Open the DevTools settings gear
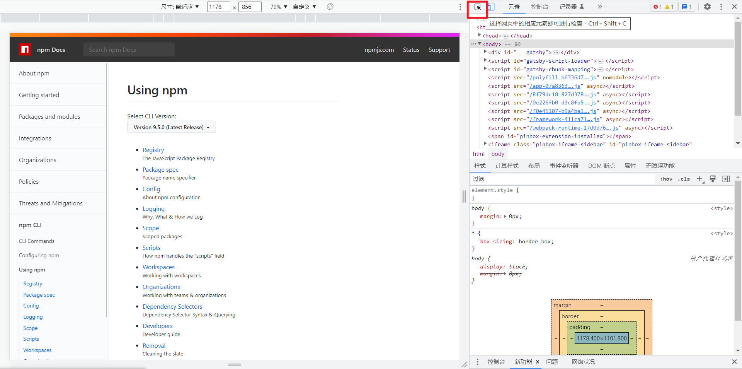This screenshot has height=369, width=742. point(707,7)
